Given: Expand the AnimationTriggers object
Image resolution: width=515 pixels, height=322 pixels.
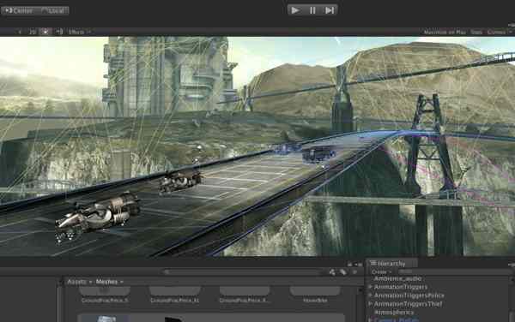Looking at the screenshot, I should click(370, 287).
